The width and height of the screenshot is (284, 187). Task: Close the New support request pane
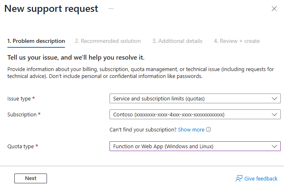coord(274,9)
